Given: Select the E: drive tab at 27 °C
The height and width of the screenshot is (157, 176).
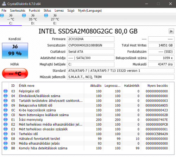Looking at the screenshot, I should [x=55, y=19].
